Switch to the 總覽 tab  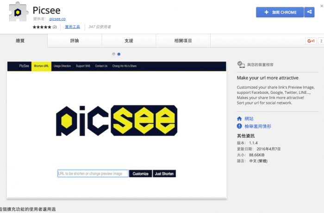point(20,41)
